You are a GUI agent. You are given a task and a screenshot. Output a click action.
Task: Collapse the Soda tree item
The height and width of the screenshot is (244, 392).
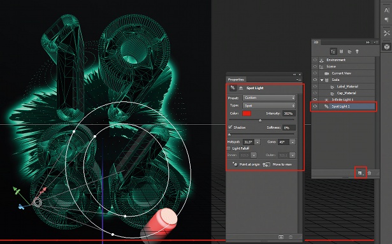[x=322, y=80]
